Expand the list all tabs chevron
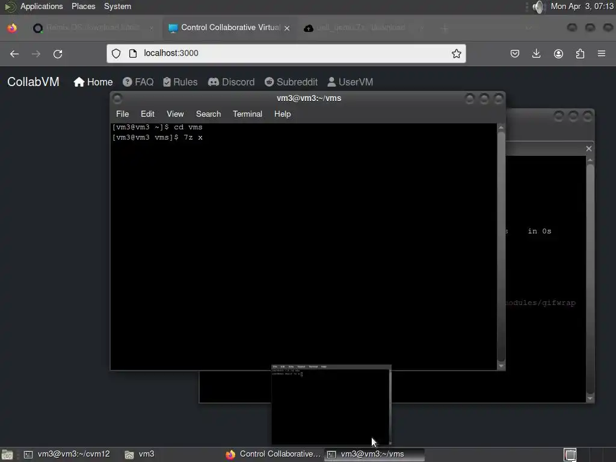The image size is (616, 462). click(x=529, y=28)
